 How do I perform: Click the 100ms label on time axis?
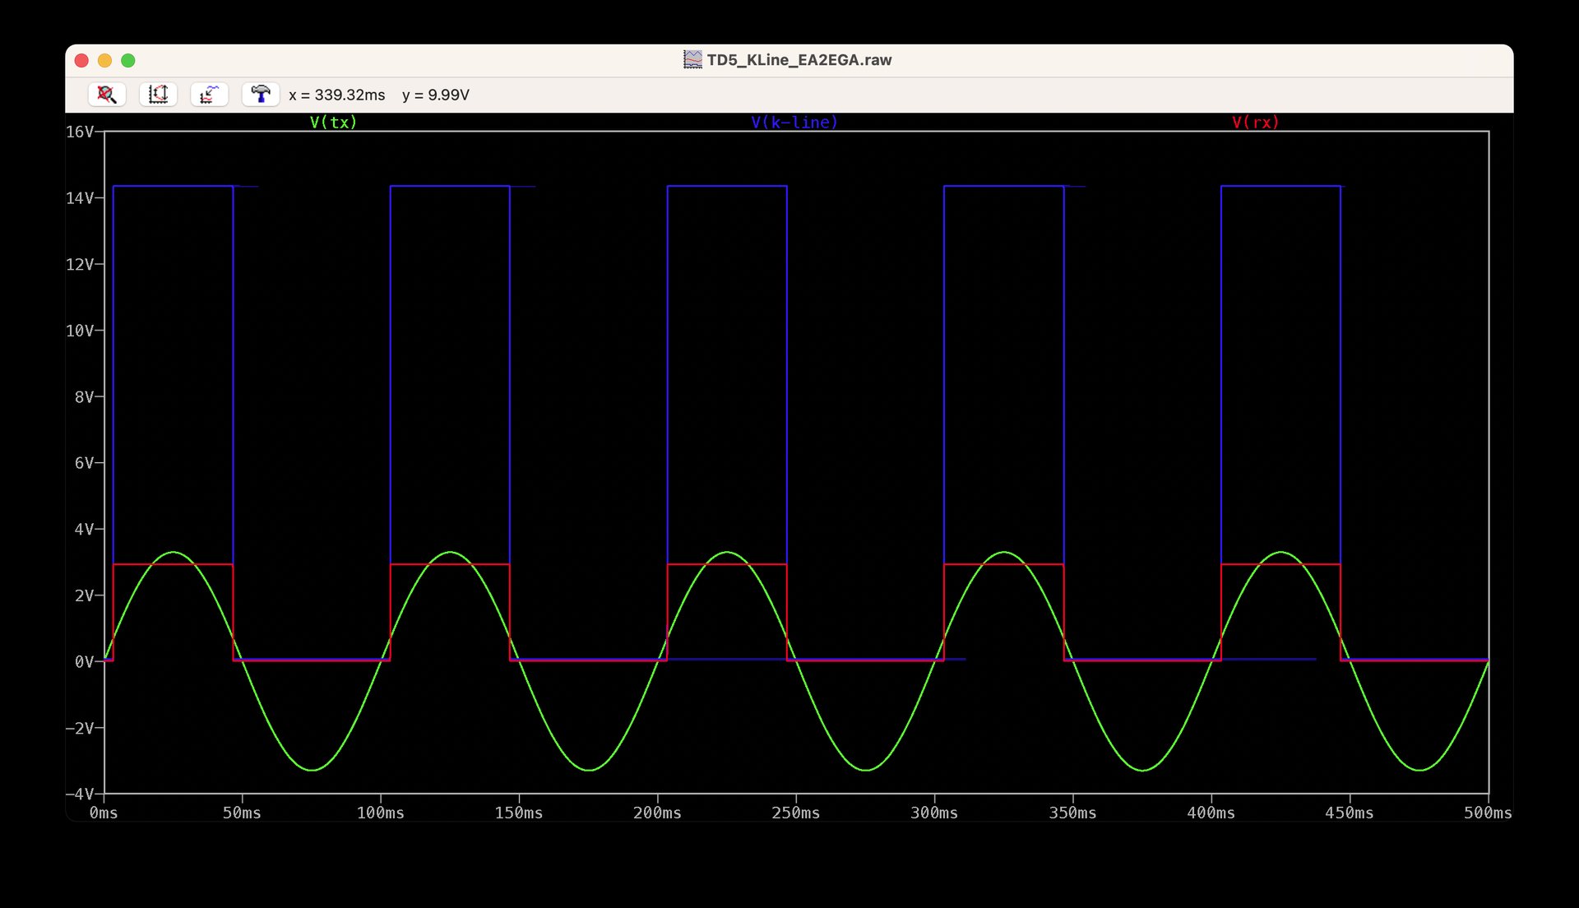click(380, 813)
